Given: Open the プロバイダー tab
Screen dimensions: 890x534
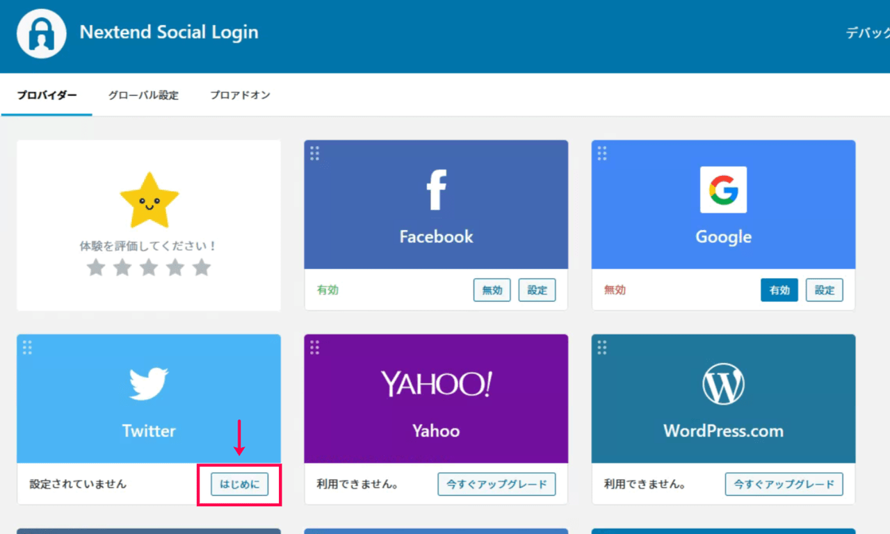Looking at the screenshot, I should (47, 95).
